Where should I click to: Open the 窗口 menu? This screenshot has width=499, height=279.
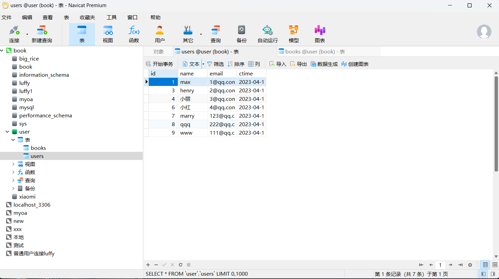[133, 17]
